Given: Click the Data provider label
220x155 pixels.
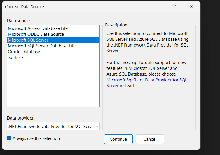Looking at the screenshot, I should coord(21,118).
